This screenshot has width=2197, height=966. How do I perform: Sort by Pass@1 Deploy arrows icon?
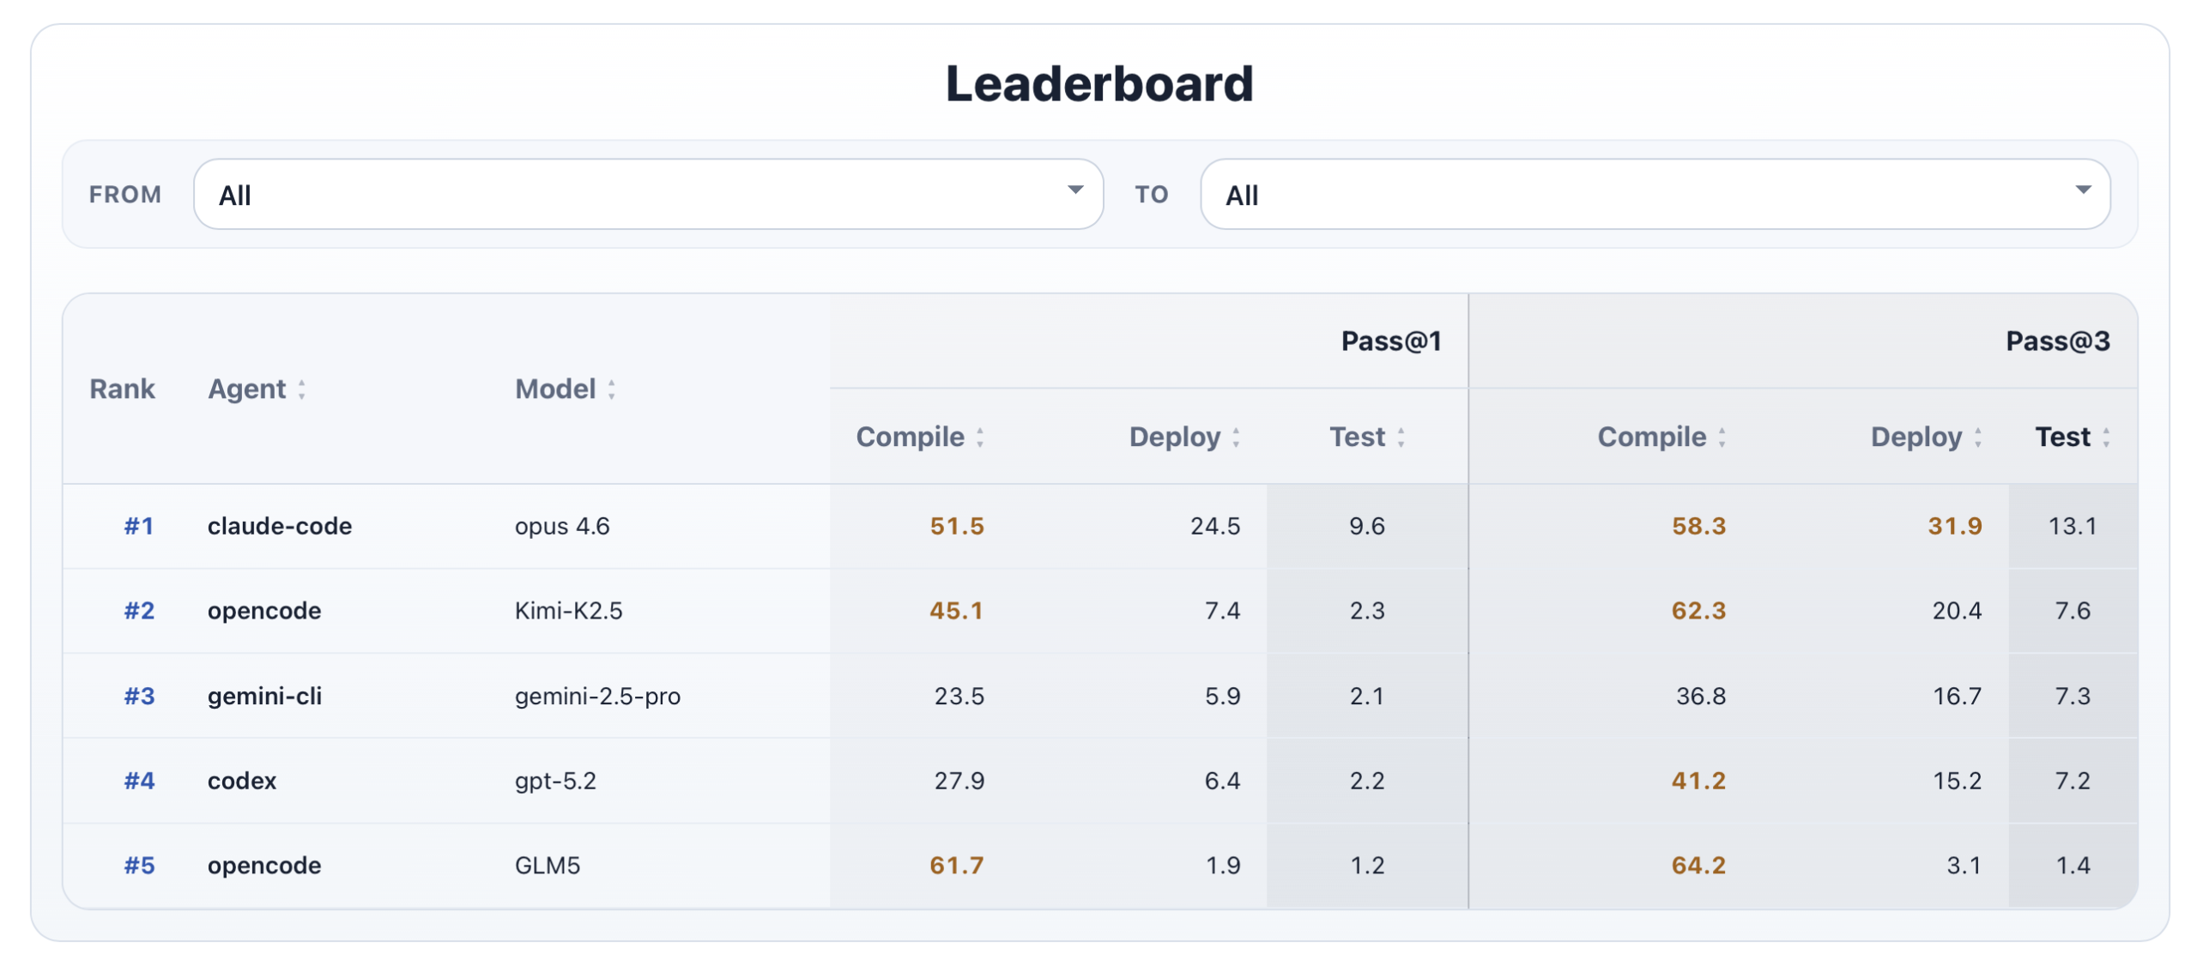pyautogui.click(x=1236, y=438)
